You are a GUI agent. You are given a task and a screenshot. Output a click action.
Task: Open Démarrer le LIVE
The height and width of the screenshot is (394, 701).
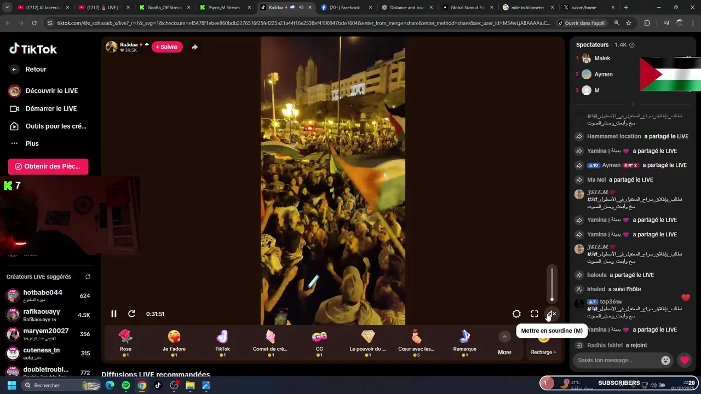(x=44, y=108)
